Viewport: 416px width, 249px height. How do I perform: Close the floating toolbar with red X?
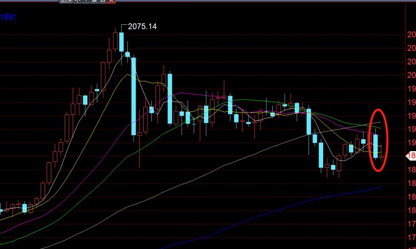[111, 1]
